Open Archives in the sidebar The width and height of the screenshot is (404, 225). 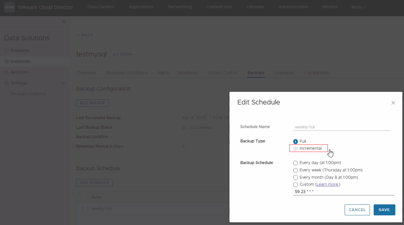(x=19, y=72)
